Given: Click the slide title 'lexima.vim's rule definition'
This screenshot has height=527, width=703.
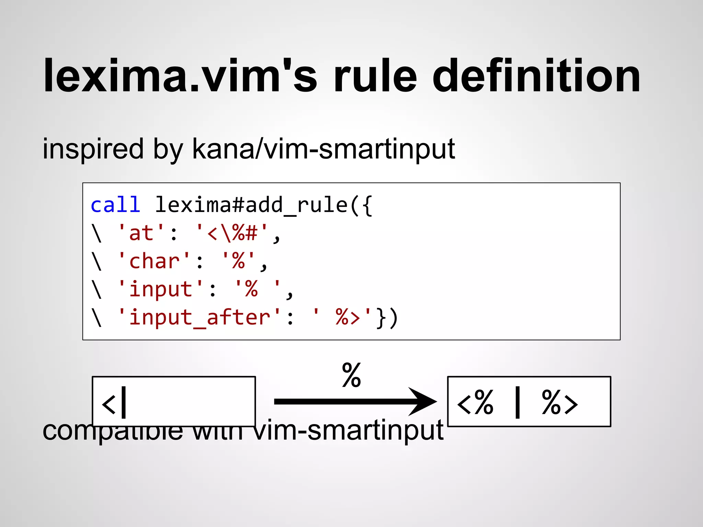Looking at the screenshot, I should [342, 75].
